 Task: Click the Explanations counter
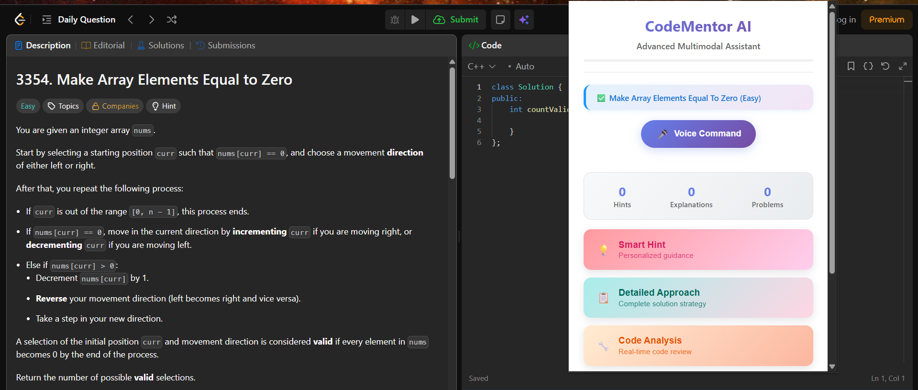691,197
